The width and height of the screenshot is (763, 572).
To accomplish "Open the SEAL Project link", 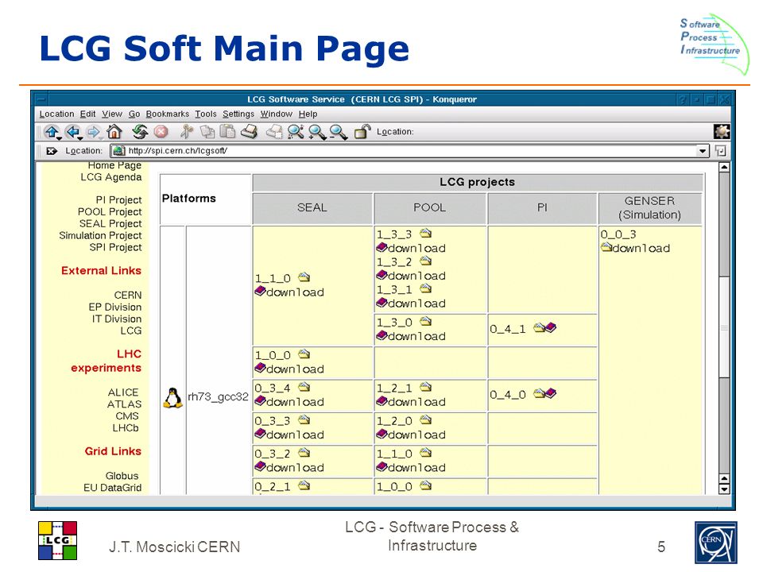I will (110, 224).
